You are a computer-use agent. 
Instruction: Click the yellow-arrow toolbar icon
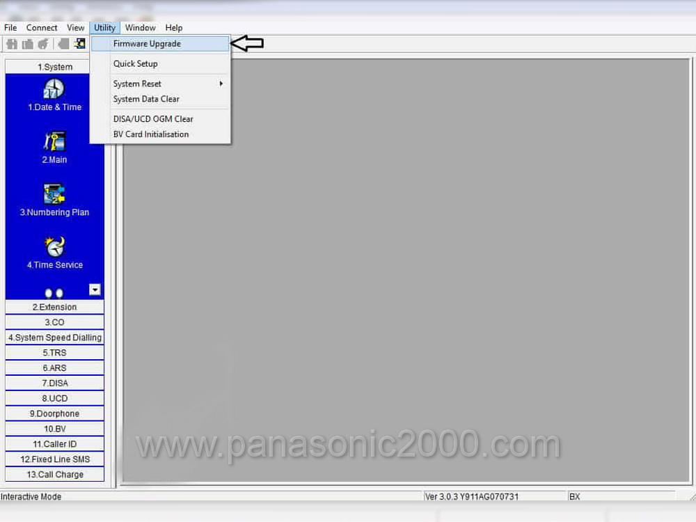[x=80, y=44]
